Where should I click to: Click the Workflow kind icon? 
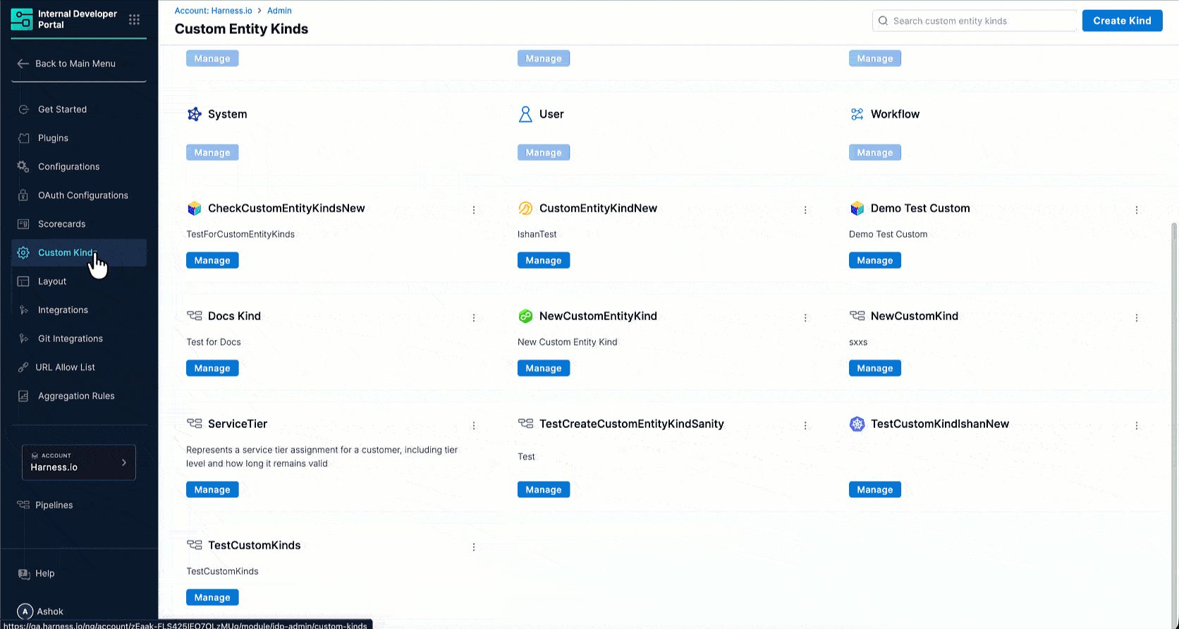tap(857, 114)
